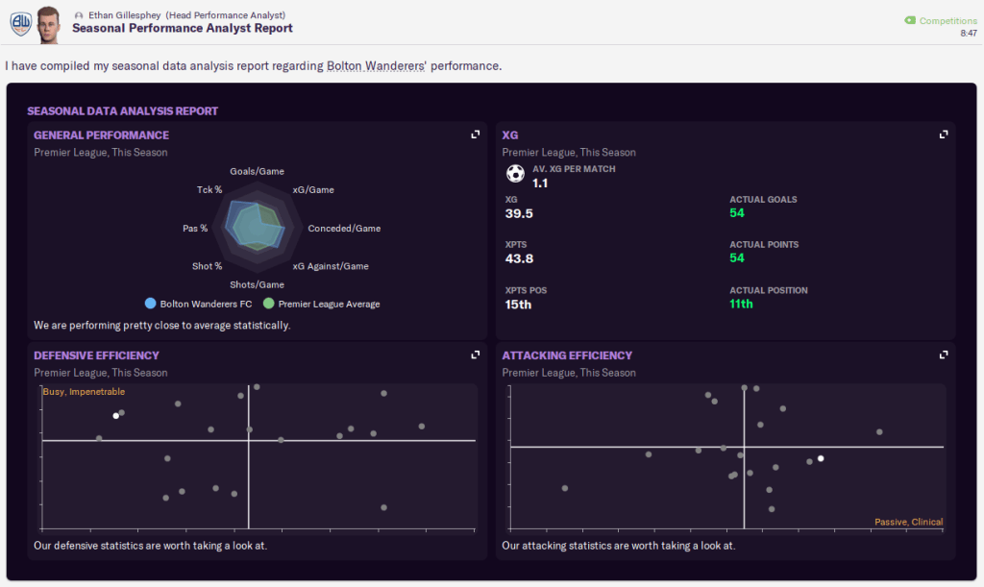The image size is (984, 587).
Task: Click the football icon next to Av. xG Per Match
Action: [x=515, y=174]
